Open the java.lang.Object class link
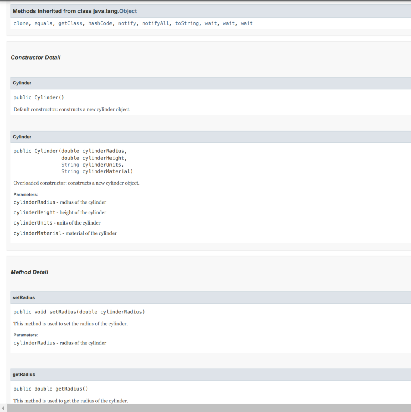 tap(128, 11)
